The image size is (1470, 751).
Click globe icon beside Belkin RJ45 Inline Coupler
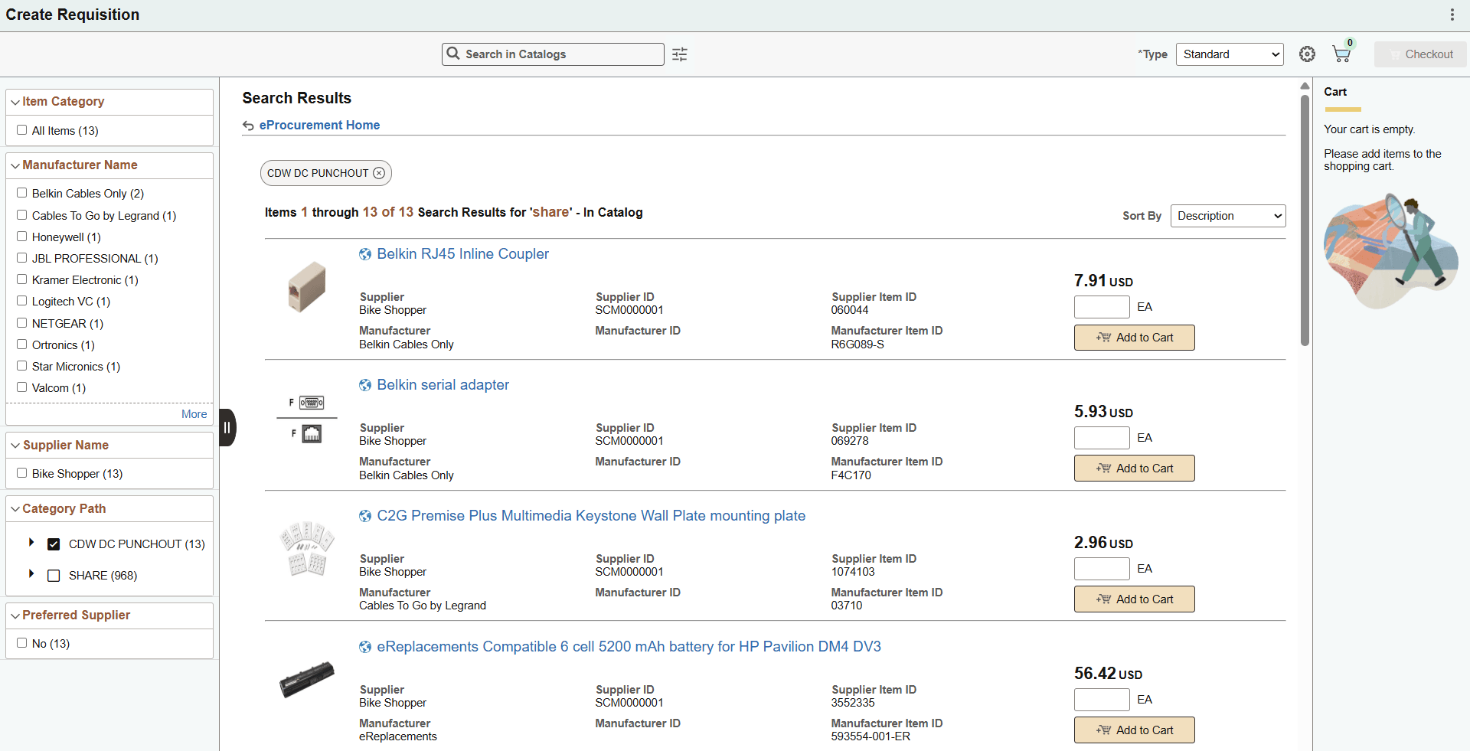pyautogui.click(x=365, y=254)
